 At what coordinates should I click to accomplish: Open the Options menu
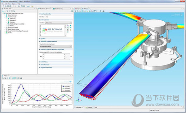14,4
